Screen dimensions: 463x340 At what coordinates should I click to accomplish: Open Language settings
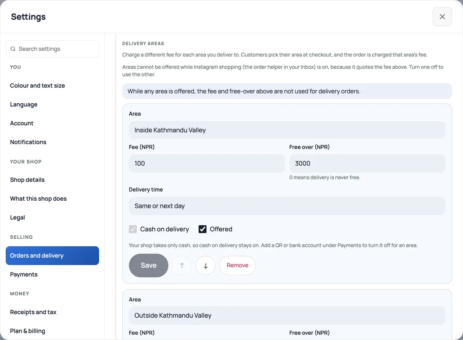tap(52, 104)
